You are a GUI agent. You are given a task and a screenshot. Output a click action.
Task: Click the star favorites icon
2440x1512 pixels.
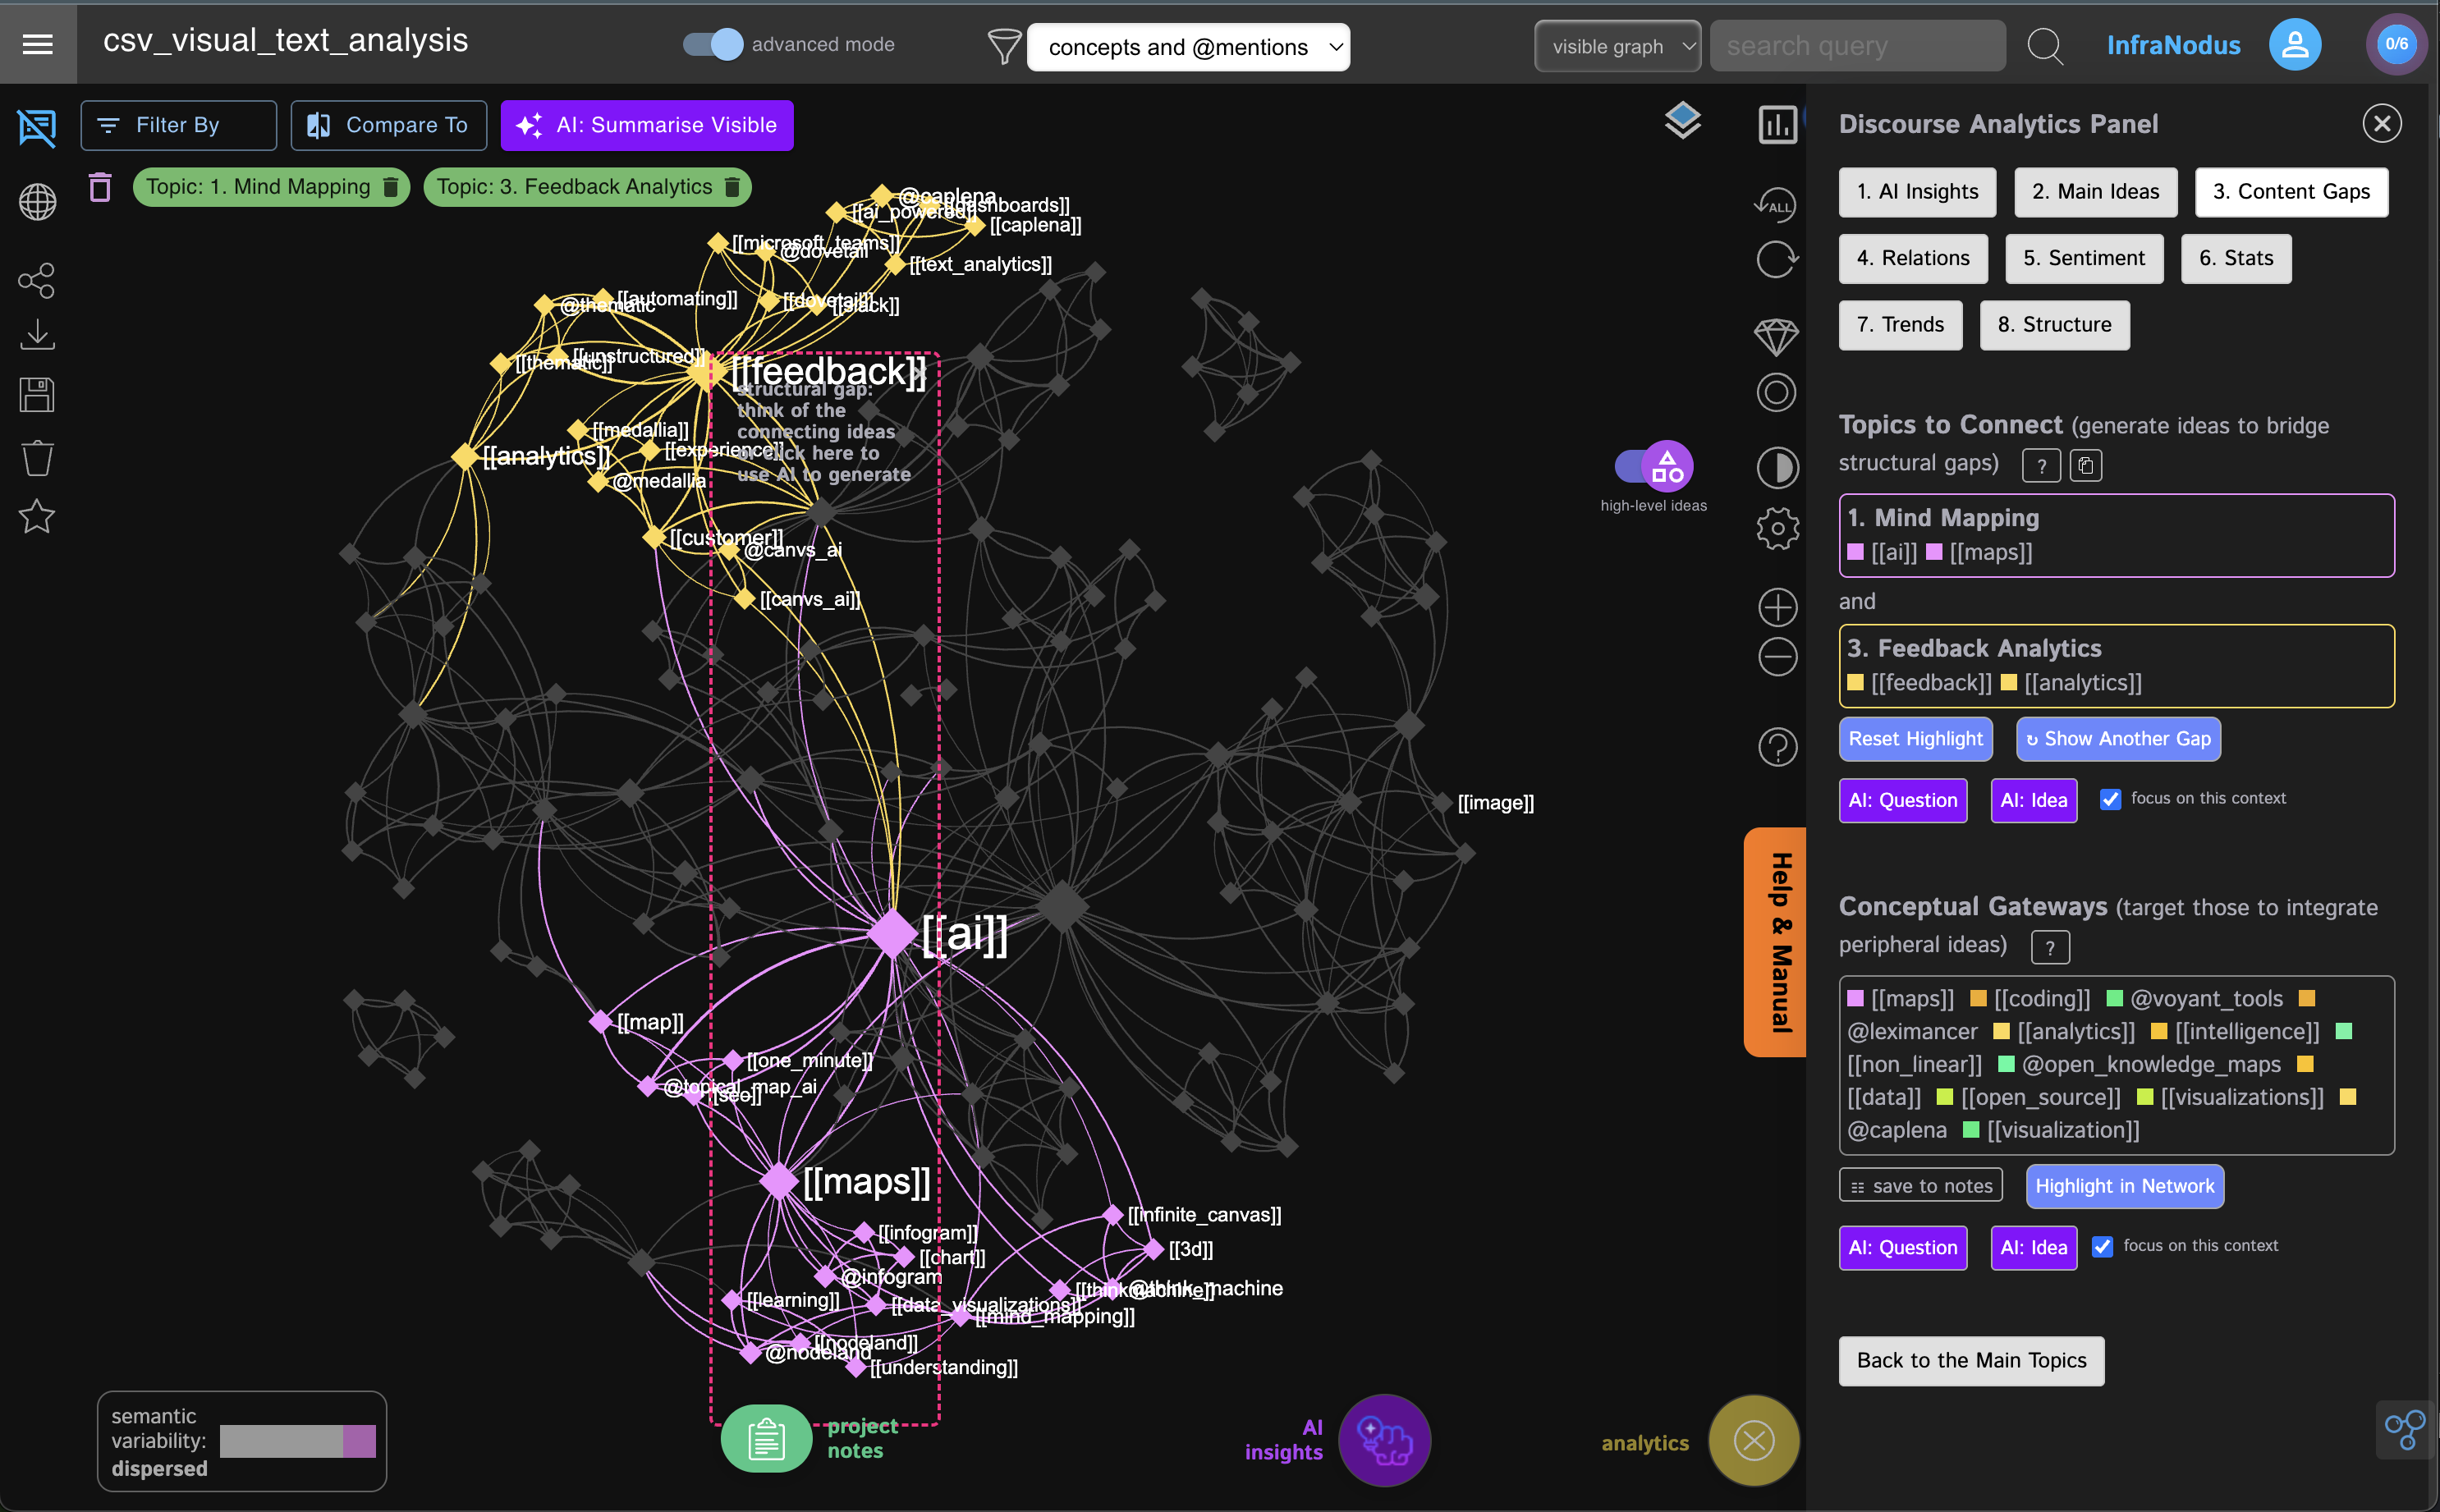pyautogui.click(x=37, y=516)
